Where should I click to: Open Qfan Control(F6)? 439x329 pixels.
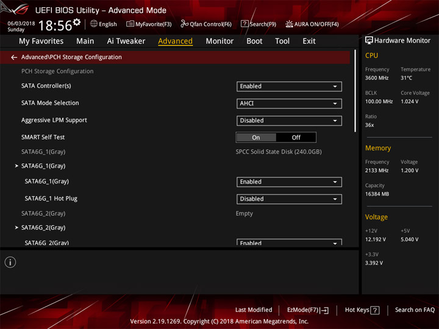point(206,24)
